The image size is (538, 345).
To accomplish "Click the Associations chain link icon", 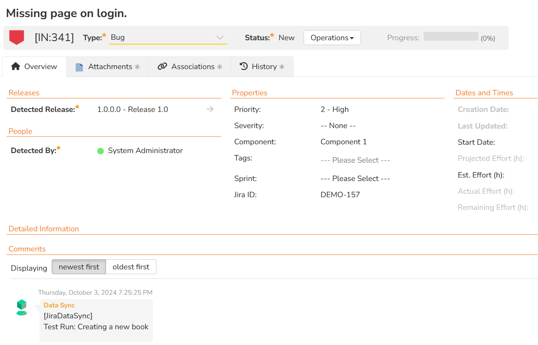I will pyautogui.click(x=163, y=66).
